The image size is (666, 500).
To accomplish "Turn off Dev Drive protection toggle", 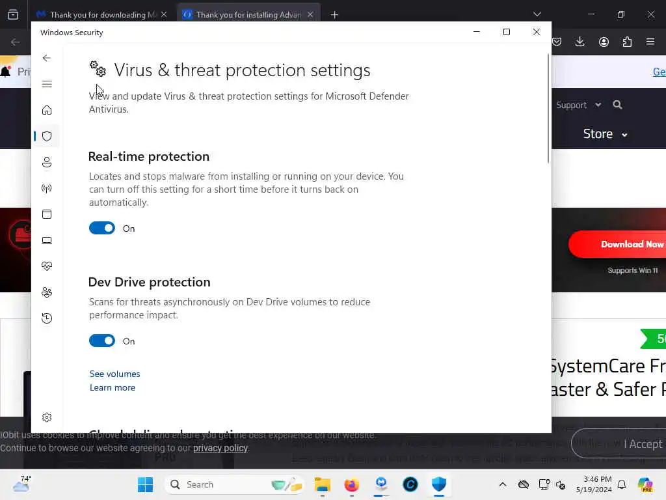I will [x=102, y=341].
